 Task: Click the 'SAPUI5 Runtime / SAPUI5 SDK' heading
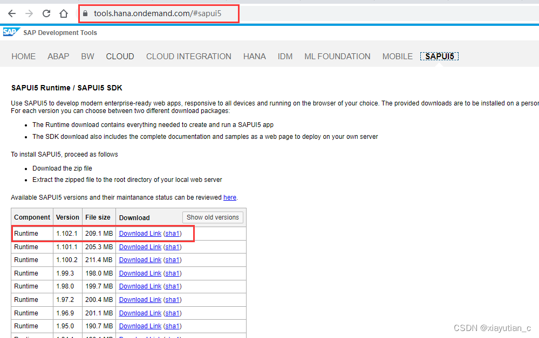67,88
